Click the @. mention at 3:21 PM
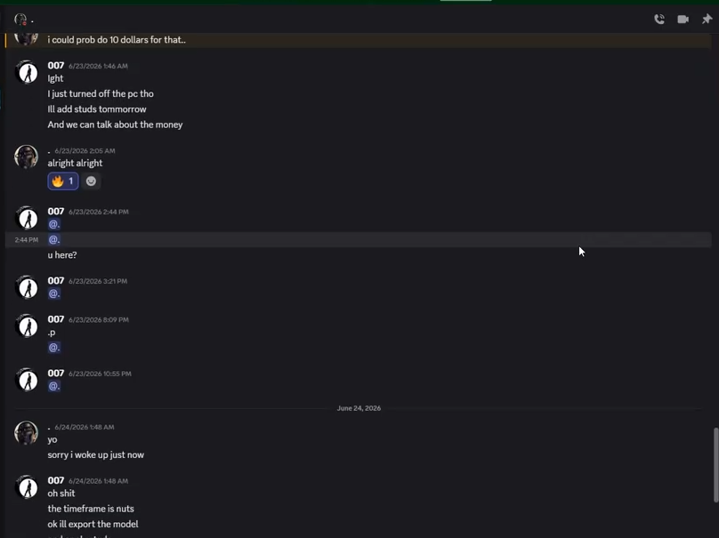Viewport: 719px width, 538px height. point(54,293)
